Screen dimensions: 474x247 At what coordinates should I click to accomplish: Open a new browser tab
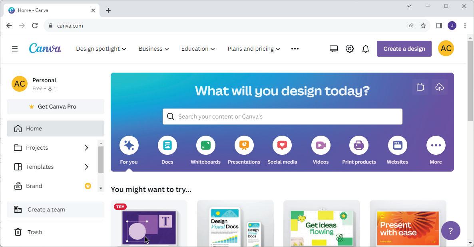click(108, 10)
